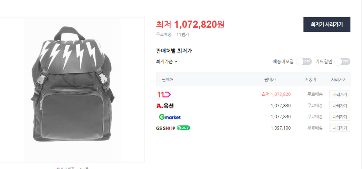
Task: Click the 최저 1,072,820 price in 11st row
Action: (x=276, y=94)
